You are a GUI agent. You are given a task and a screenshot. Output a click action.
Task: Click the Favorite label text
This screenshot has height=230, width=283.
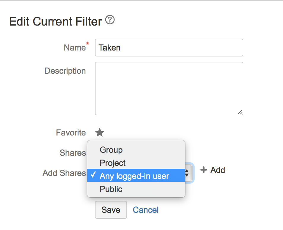pyautogui.click(x=71, y=133)
